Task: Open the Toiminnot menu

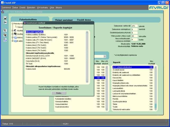Action: (6, 8)
